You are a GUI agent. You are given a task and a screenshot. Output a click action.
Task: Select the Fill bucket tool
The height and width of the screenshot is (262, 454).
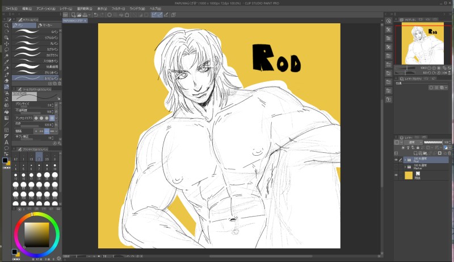[x=6, y=111]
